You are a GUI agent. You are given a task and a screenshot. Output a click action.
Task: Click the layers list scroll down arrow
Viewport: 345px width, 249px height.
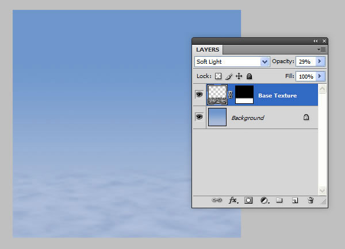click(322, 190)
